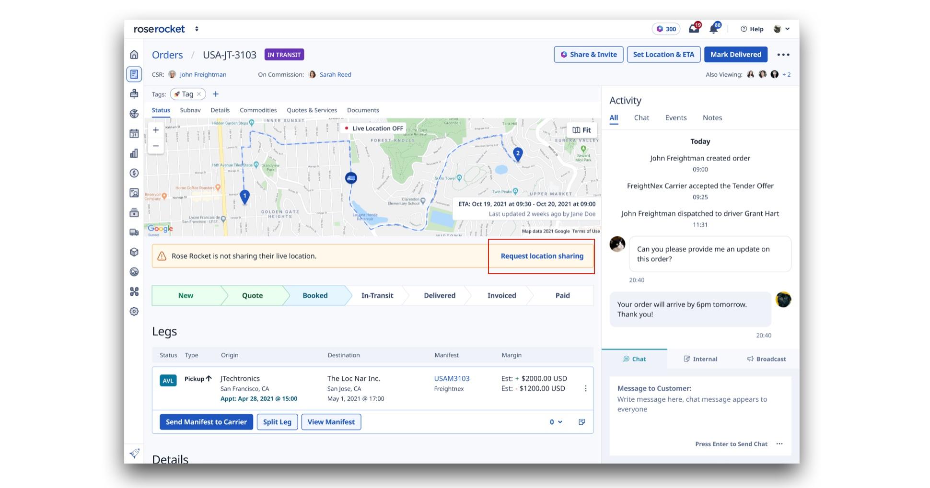Click the Share & Invite button
Screen dimensions: 930x488
click(x=589, y=54)
